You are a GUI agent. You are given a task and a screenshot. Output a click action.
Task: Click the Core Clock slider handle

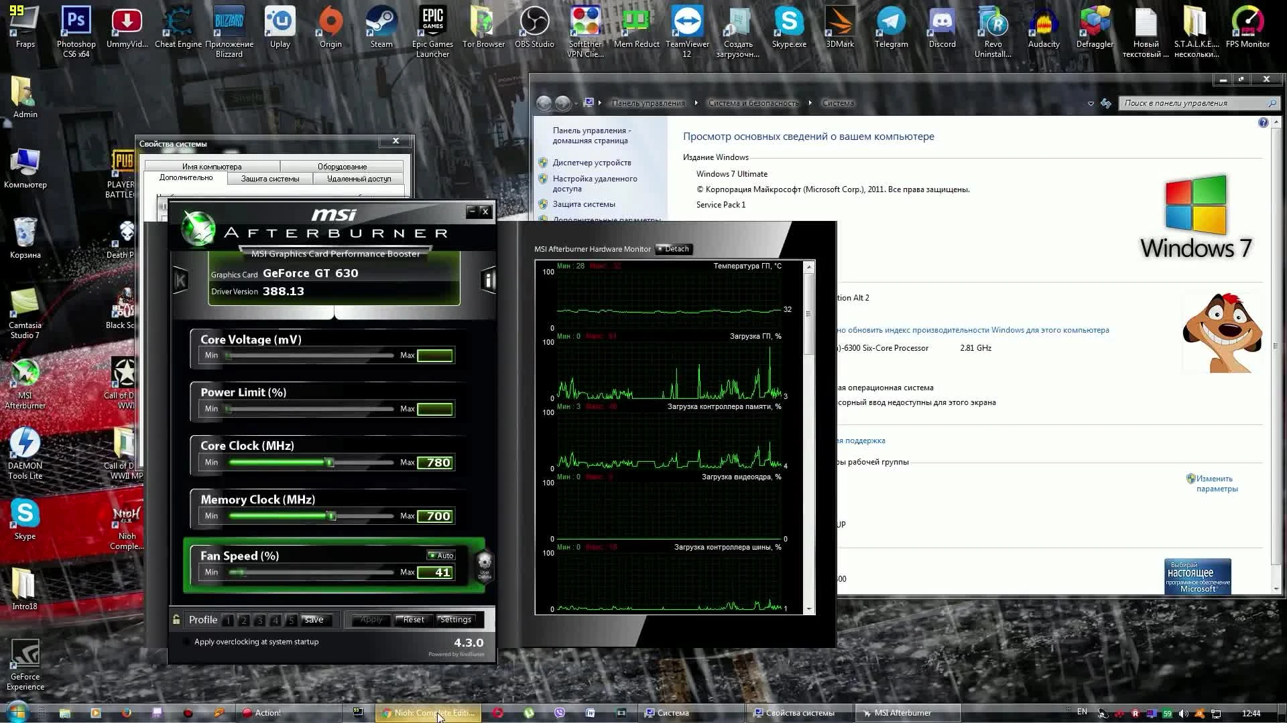click(329, 463)
